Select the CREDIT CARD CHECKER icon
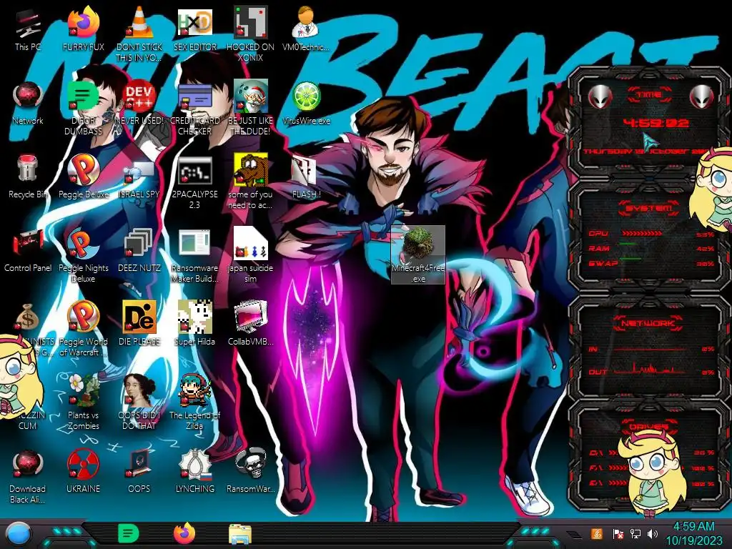Screen dimensions: 732x549 click(194, 109)
